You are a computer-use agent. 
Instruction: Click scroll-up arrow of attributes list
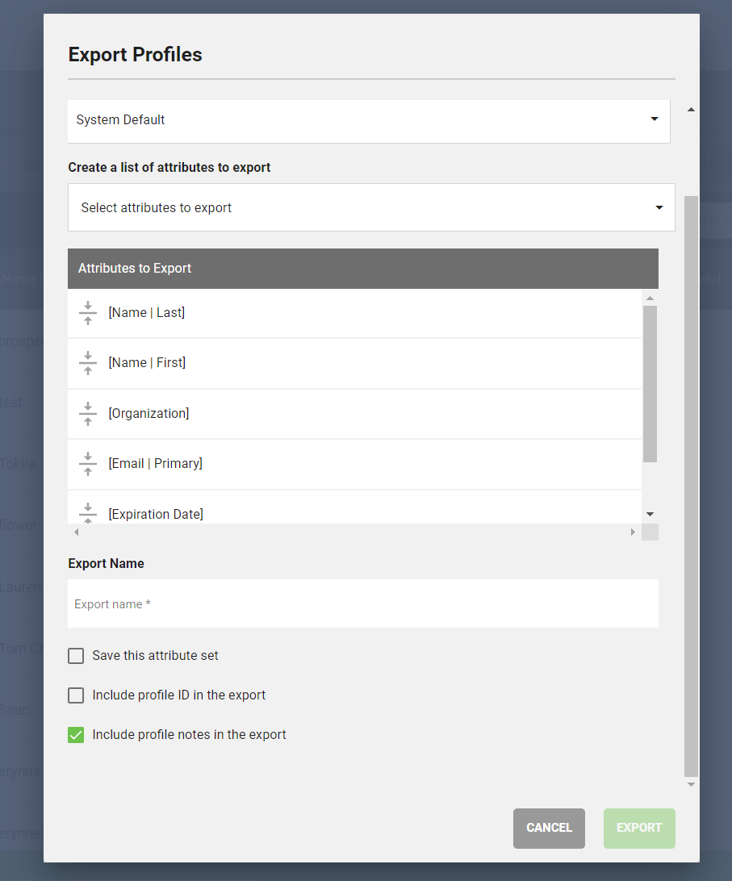pyautogui.click(x=650, y=298)
